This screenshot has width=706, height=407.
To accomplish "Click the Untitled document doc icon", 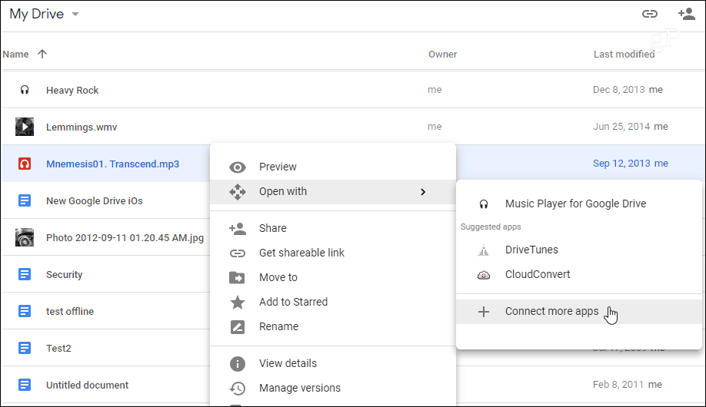I will click(x=25, y=385).
